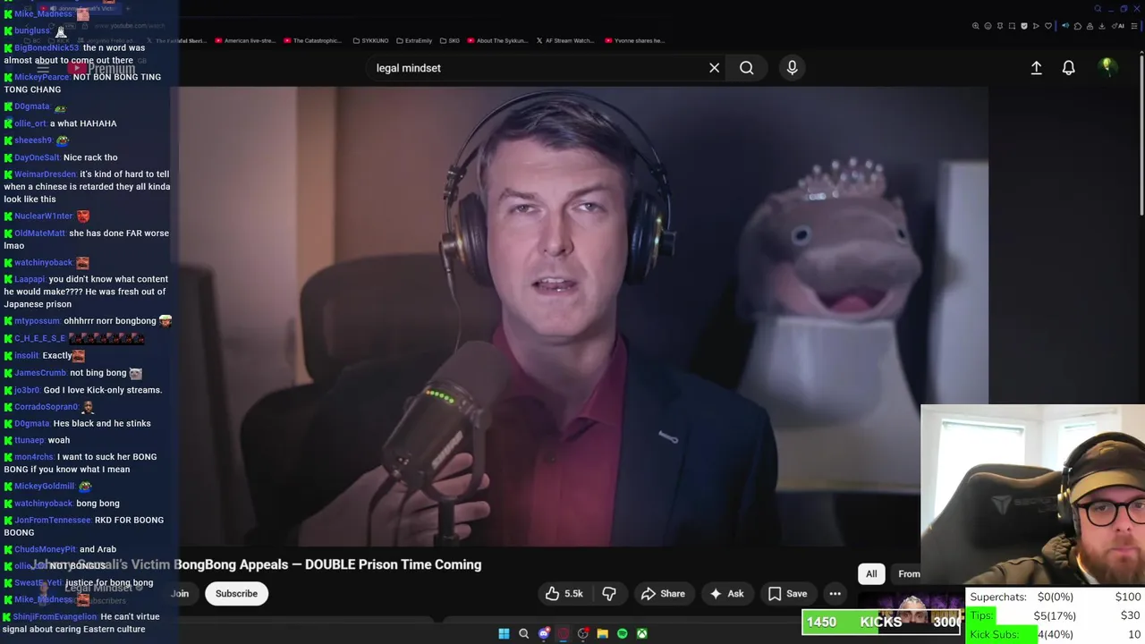Open 'The Catastrophic...' bookmark
Screen dimensions: 1145x644
tap(312, 40)
